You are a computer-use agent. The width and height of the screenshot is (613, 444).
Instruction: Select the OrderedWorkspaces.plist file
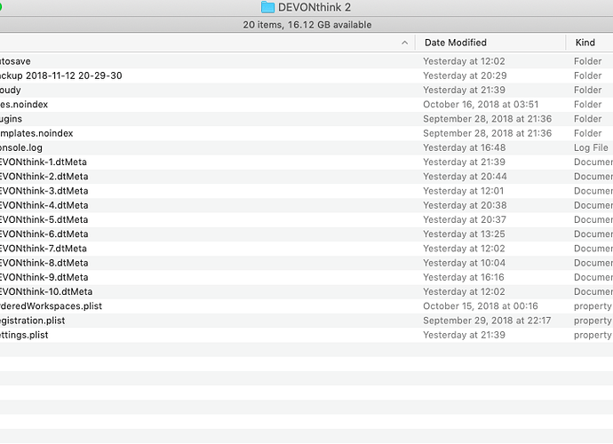pyautogui.click(x=306, y=306)
